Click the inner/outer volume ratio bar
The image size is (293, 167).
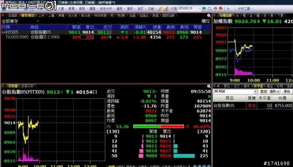(158, 126)
